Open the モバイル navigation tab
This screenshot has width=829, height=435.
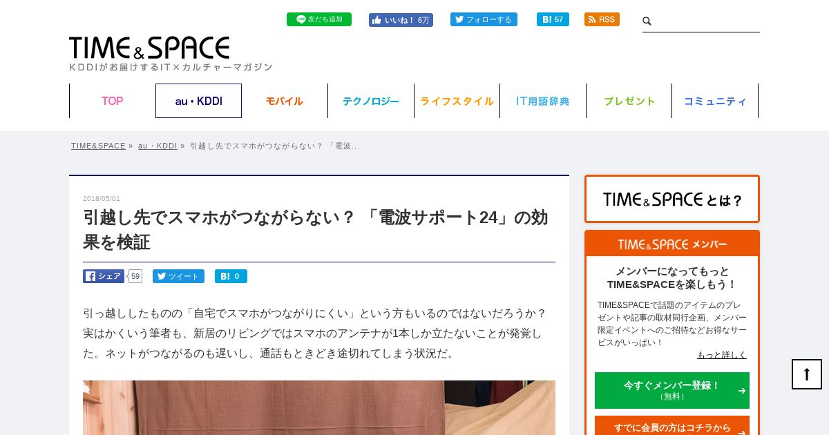coord(285,101)
